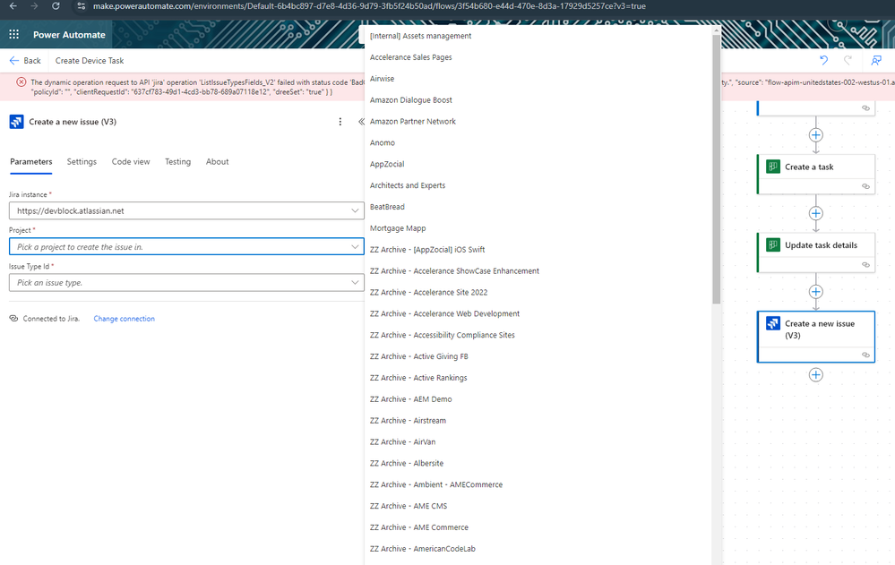This screenshot has width=895, height=565.
Task: Click the Back arrow in Power Automate
Action: click(14, 61)
